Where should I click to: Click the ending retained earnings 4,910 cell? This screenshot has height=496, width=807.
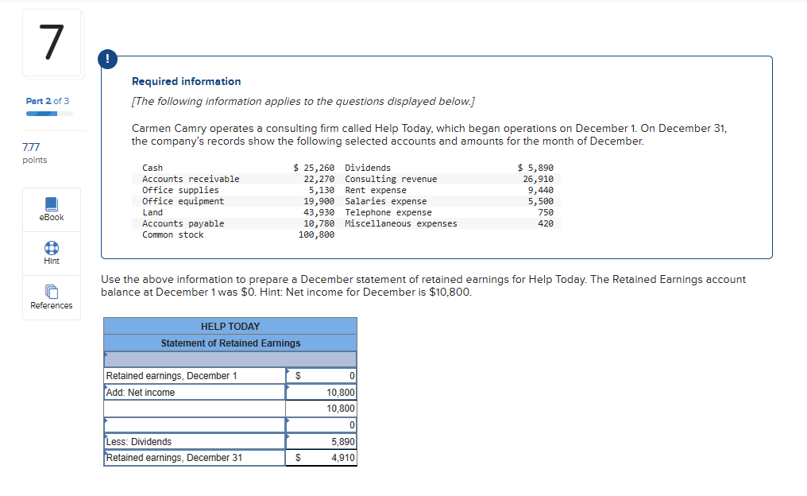321,458
